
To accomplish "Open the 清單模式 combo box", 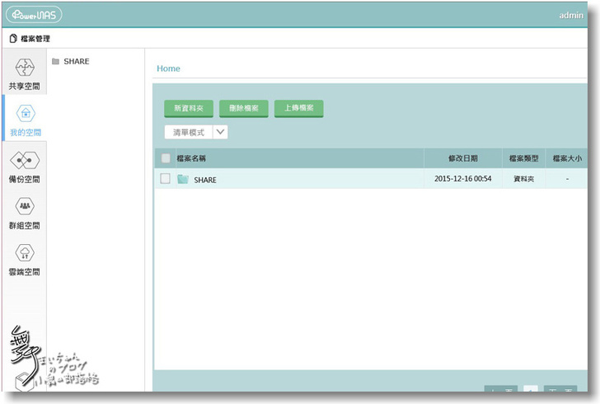I will pos(188,132).
